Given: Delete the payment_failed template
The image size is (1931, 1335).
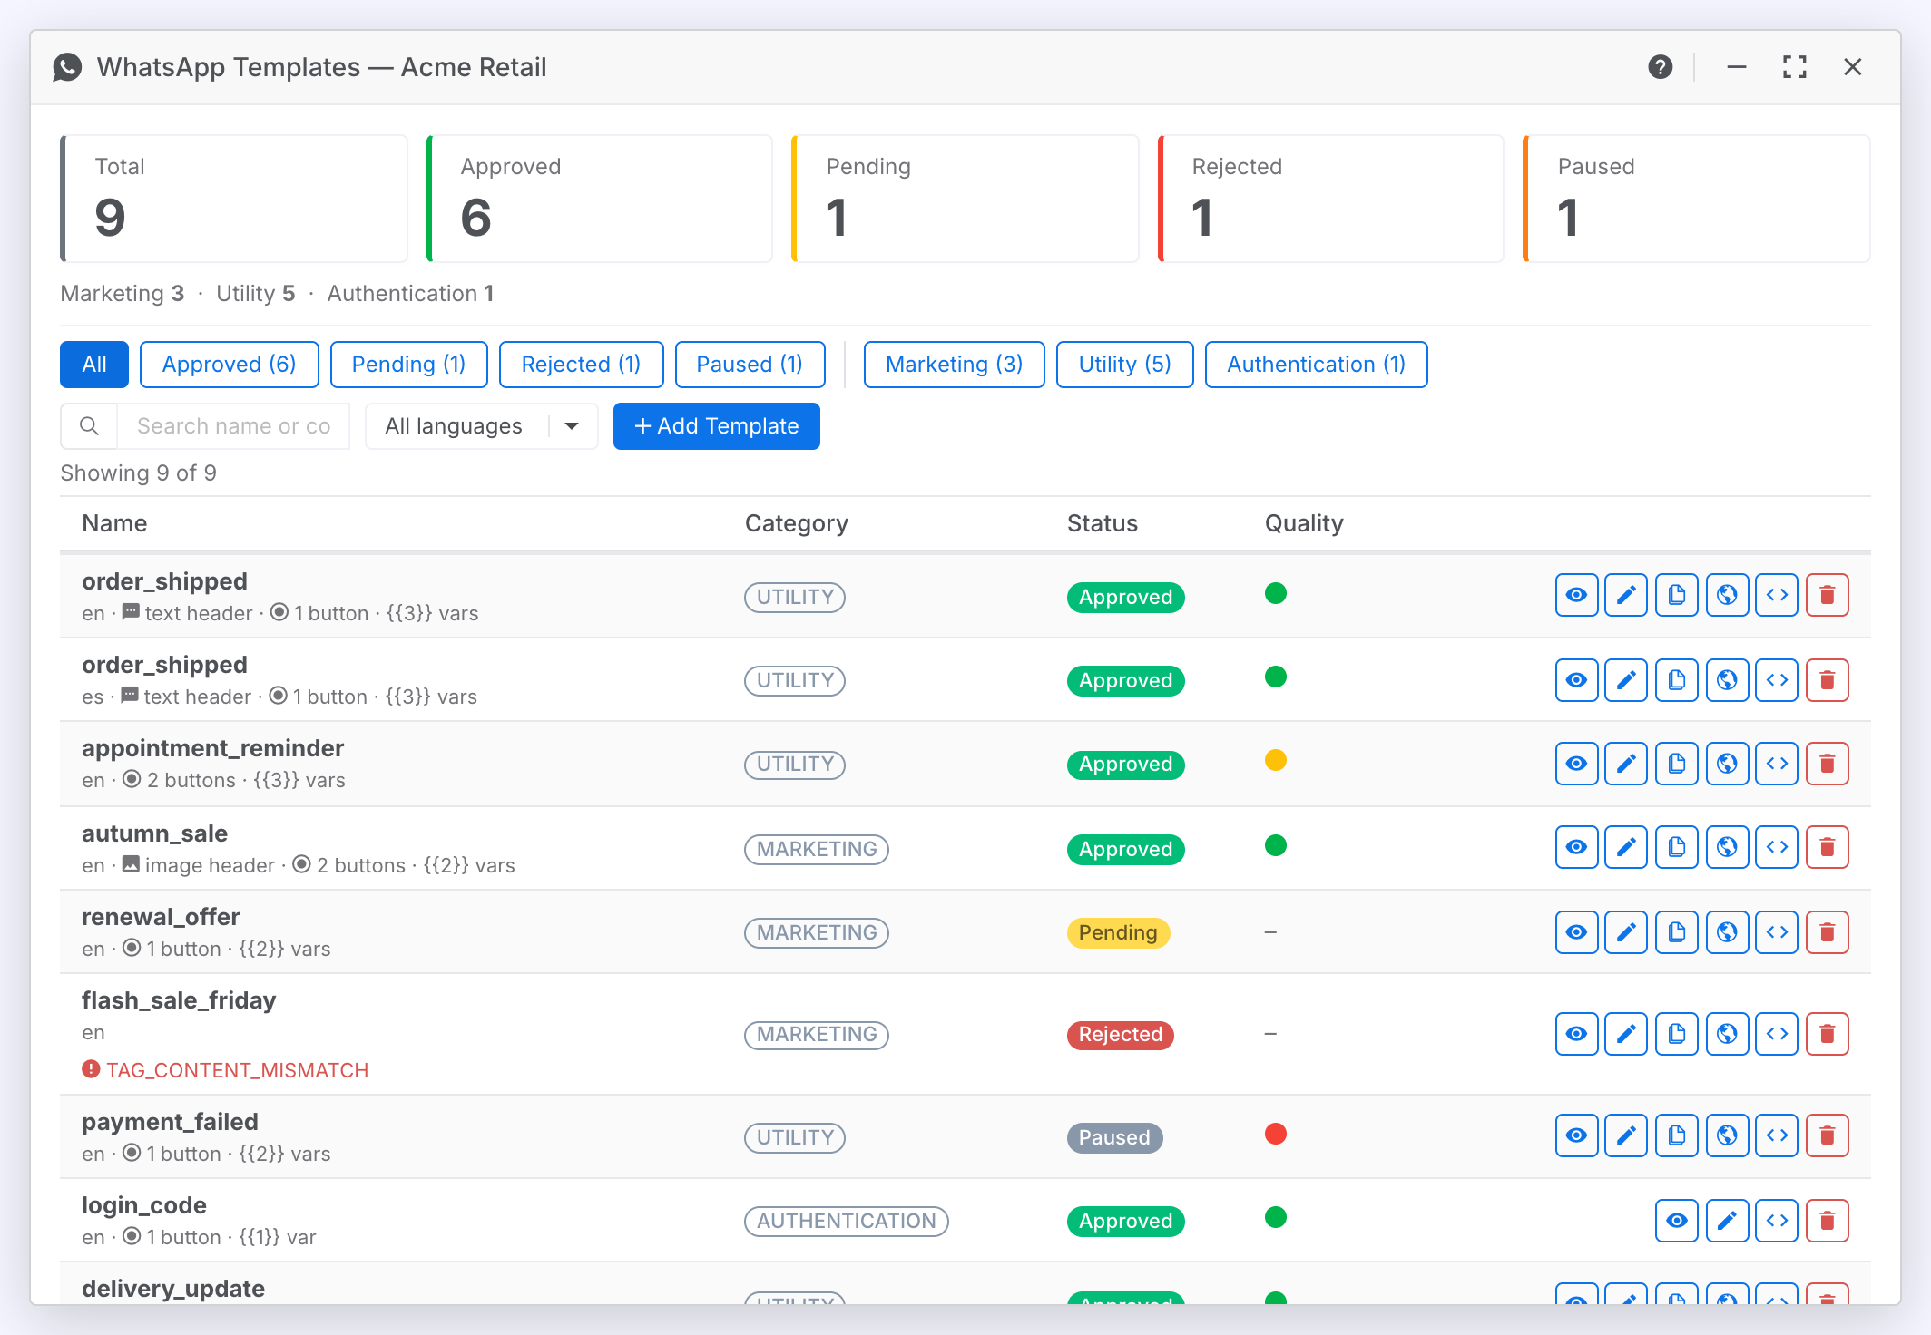Looking at the screenshot, I should pos(1828,1135).
